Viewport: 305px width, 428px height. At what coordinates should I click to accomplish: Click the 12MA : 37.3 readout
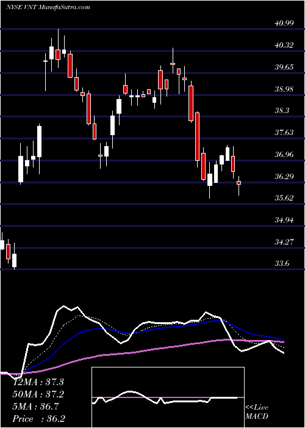[38, 382]
